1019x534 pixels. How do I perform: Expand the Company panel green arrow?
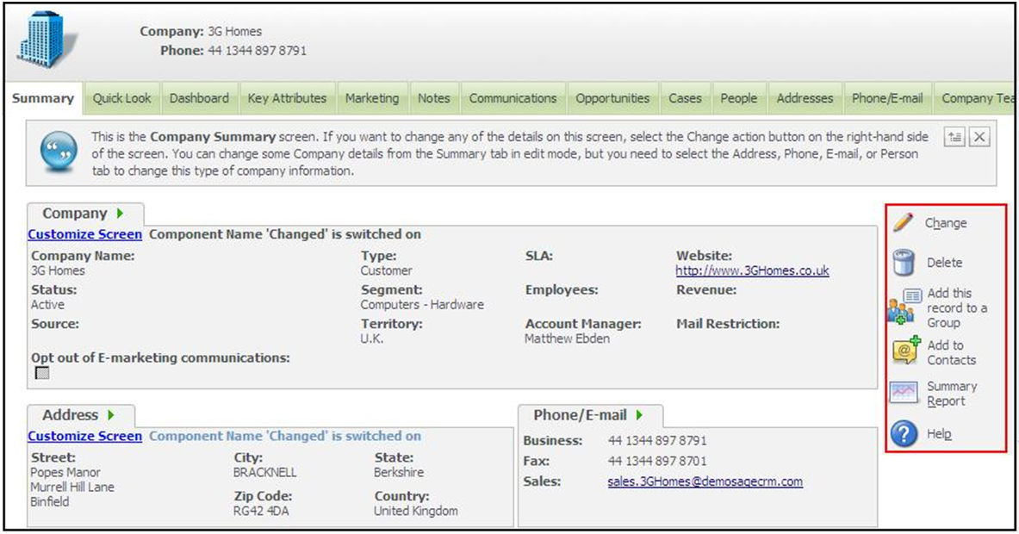coord(121,213)
